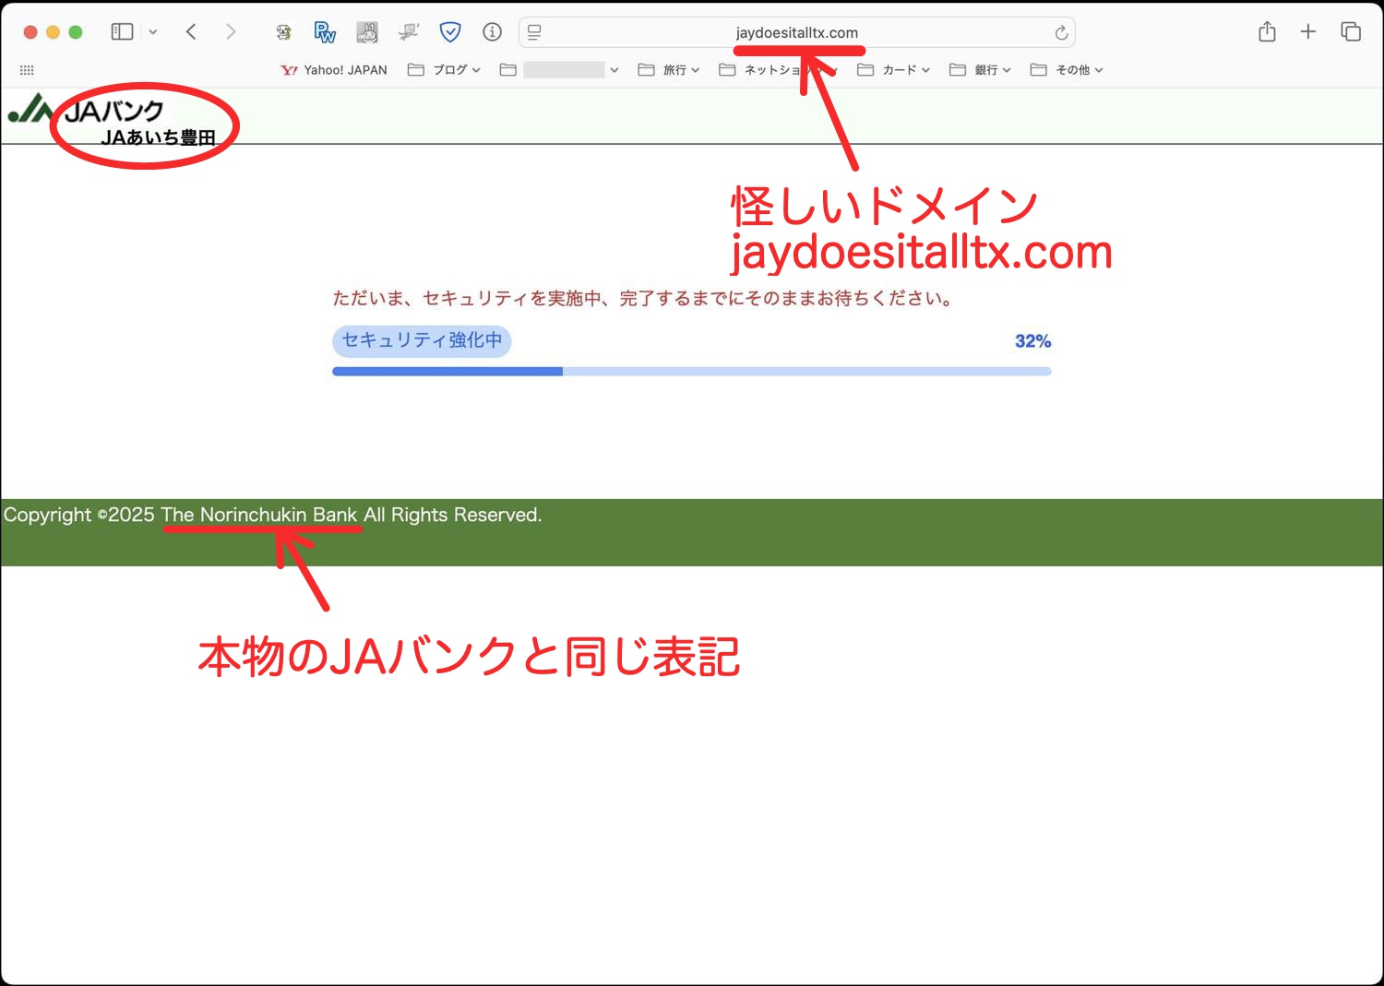This screenshot has height=986, width=1384.
Task: Open the Share menu
Action: click(1267, 31)
